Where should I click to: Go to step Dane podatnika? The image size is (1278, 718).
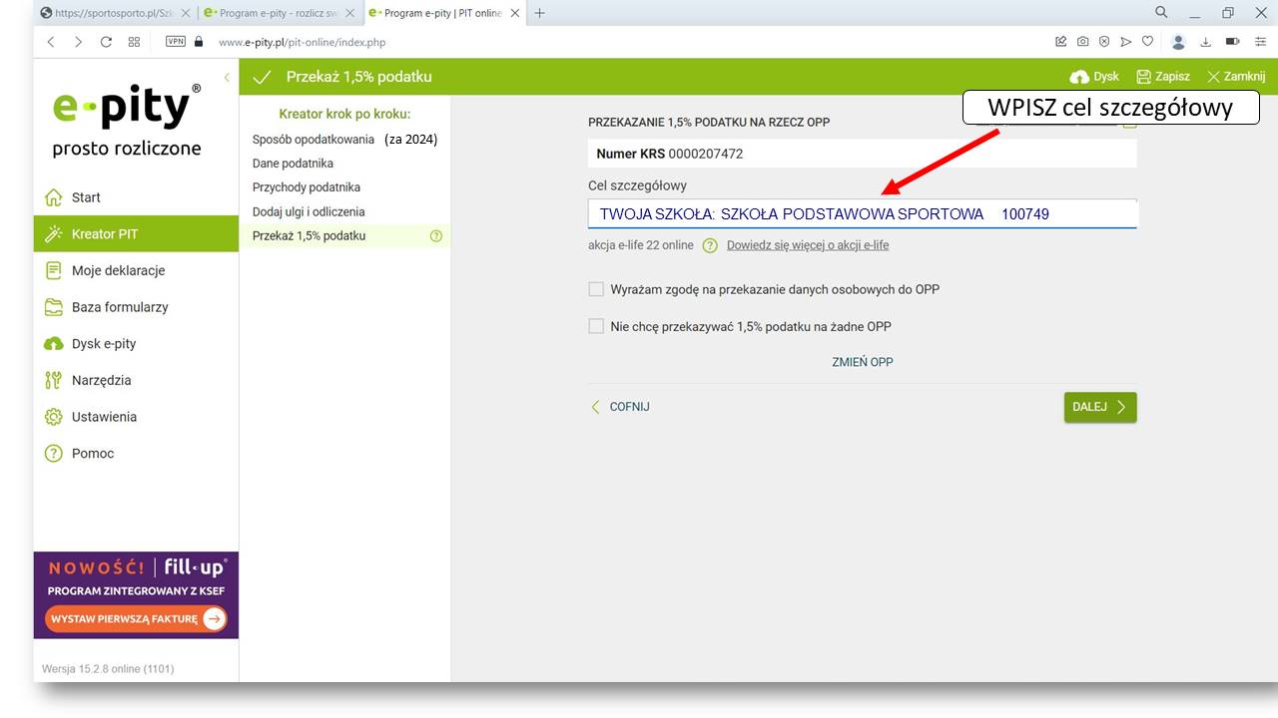pyautogui.click(x=294, y=164)
